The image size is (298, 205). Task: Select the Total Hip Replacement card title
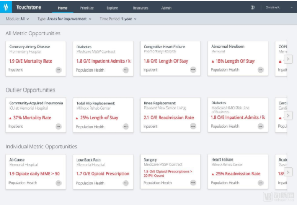(95, 103)
